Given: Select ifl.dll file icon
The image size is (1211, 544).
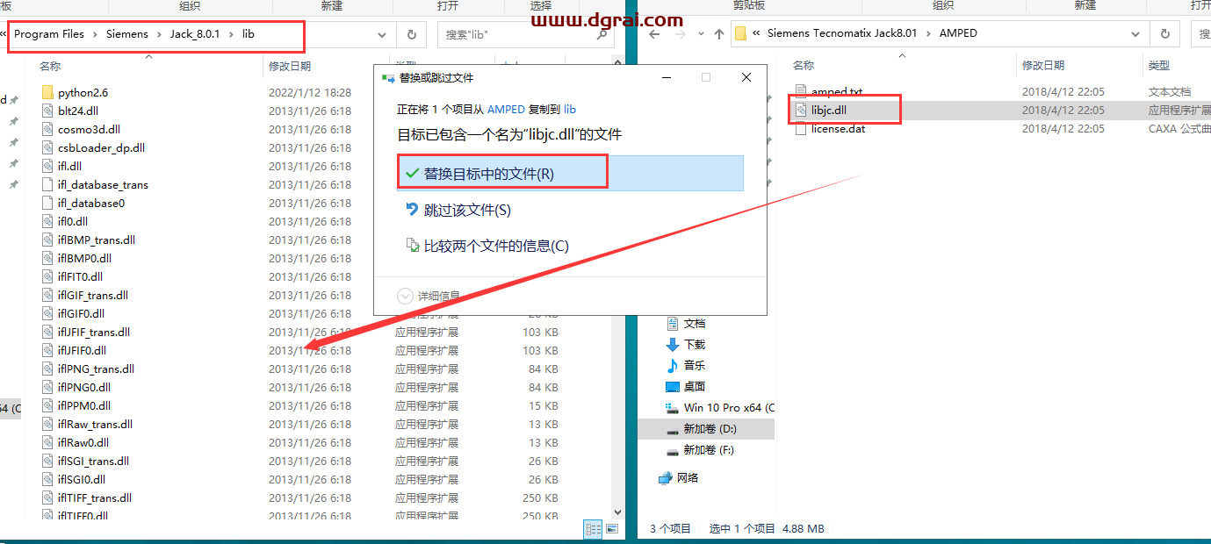Looking at the screenshot, I should [48, 166].
